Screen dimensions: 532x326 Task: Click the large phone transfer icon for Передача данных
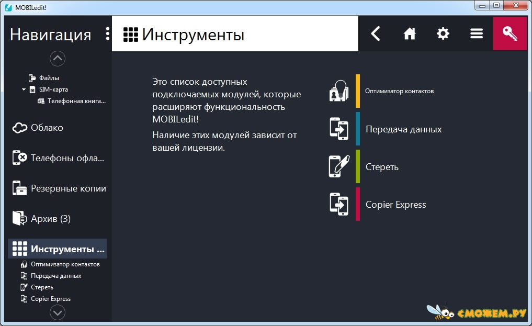(339, 129)
